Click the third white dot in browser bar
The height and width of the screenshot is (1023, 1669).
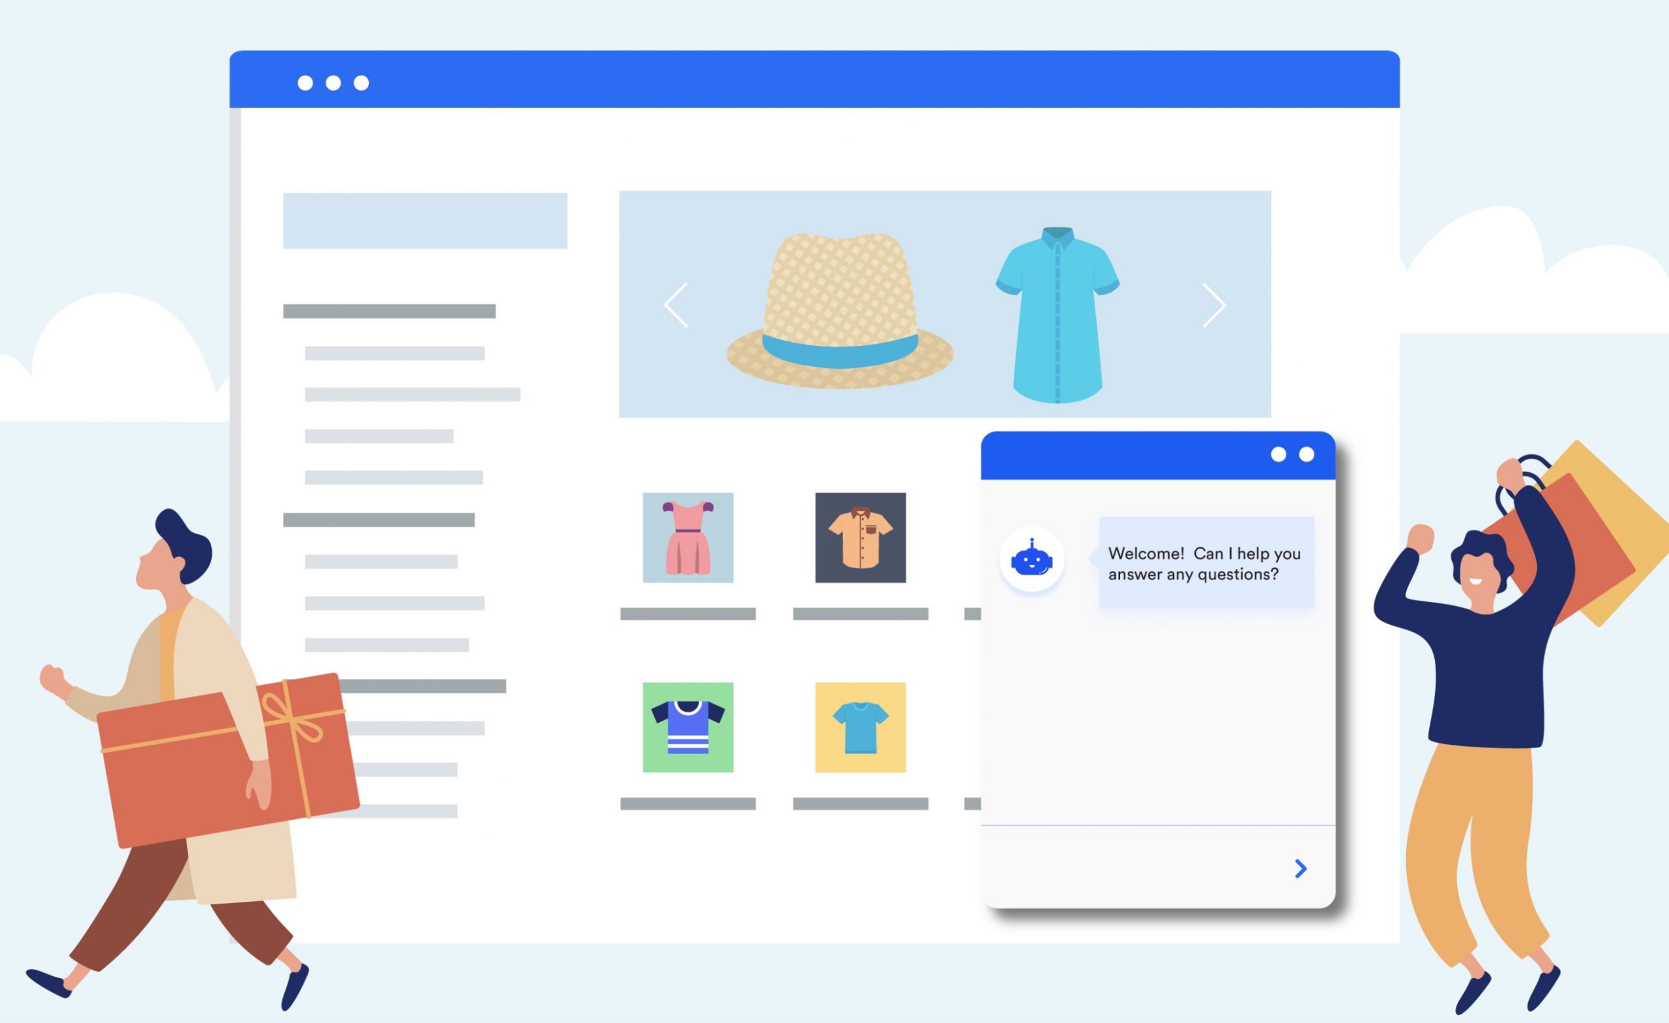click(362, 83)
